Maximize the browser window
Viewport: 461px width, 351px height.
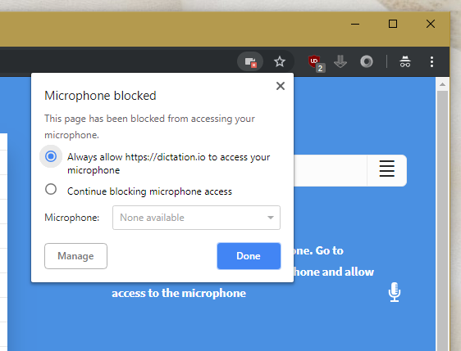click(x=393, y=24)
